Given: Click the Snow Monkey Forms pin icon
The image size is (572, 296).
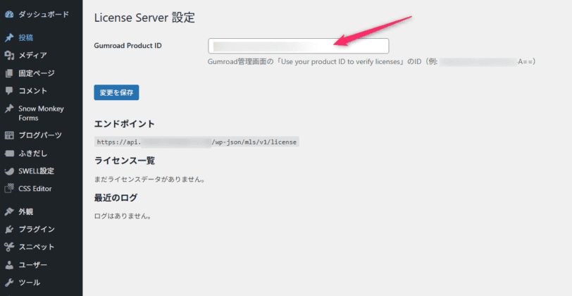Looking at the screenshot, I should (x=8, y=109).
